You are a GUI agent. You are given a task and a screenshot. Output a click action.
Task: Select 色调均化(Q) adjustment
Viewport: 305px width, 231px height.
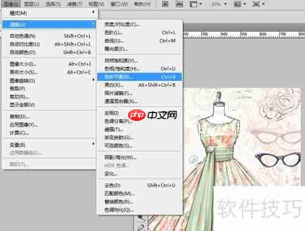(x=140, y=210)
